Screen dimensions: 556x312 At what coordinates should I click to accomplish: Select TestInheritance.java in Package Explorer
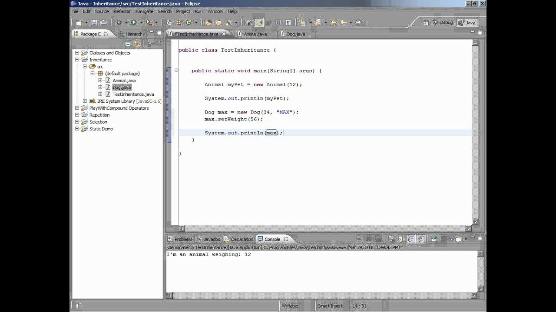click(x=133, y=94)
